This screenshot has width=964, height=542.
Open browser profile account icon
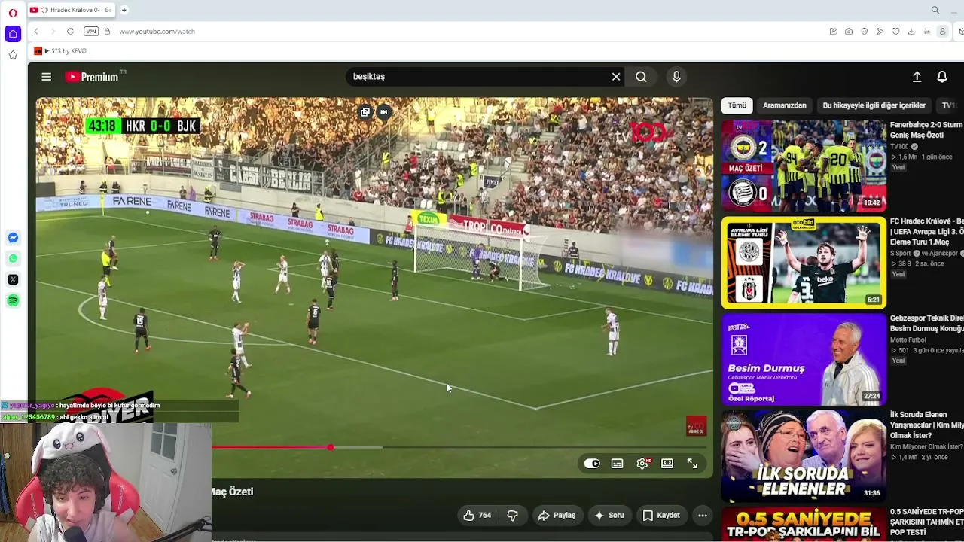pos(942,32)
